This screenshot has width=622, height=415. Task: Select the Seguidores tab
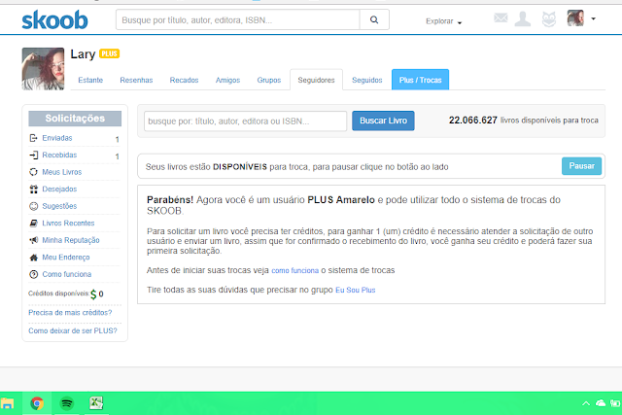coord(316,80)
